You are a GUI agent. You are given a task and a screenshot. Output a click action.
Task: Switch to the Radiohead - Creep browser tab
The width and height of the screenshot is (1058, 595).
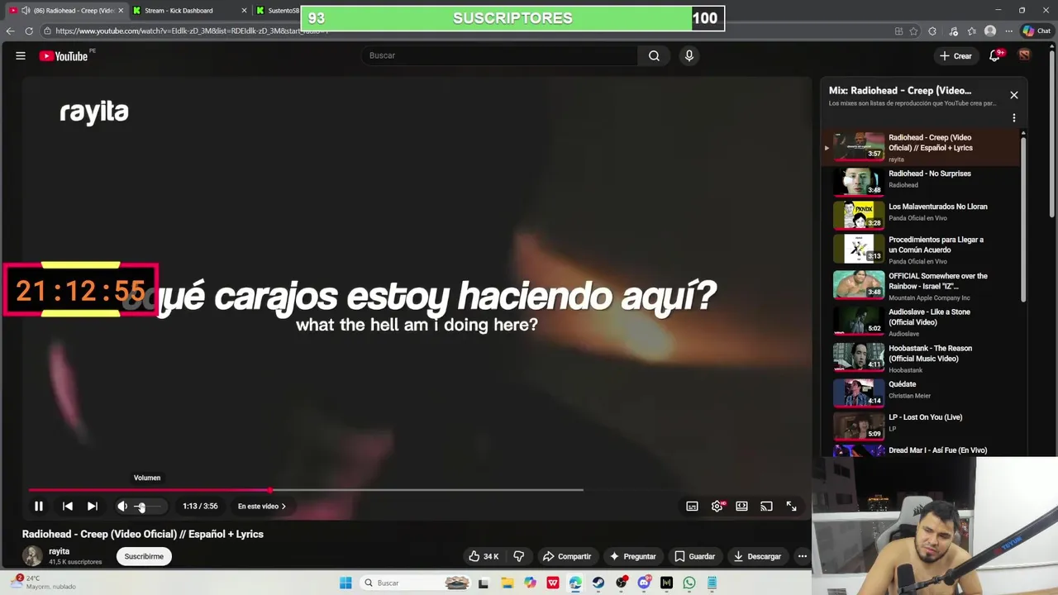coord(66,11)
